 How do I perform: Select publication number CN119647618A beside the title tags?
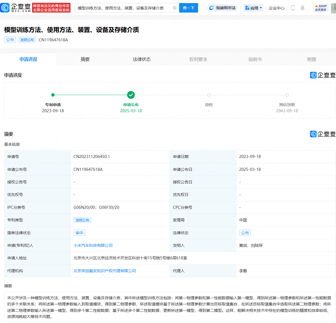coord(53,40)
